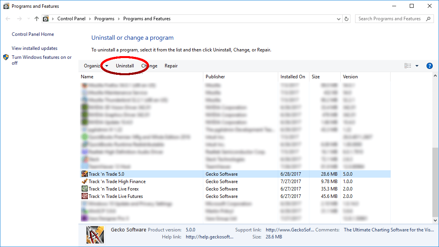Screen dimensions: 439x247
Task: Click the 7/27/2017 installed date cell
Action: (x=291, y=181)
